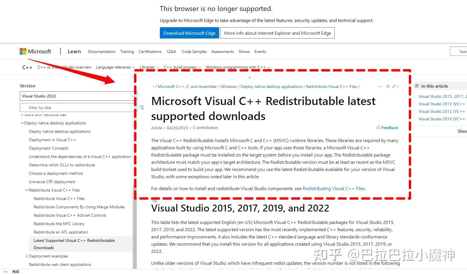Expand the Language reference menu
The image size is (467, 274).
click(x=115, y=67)
